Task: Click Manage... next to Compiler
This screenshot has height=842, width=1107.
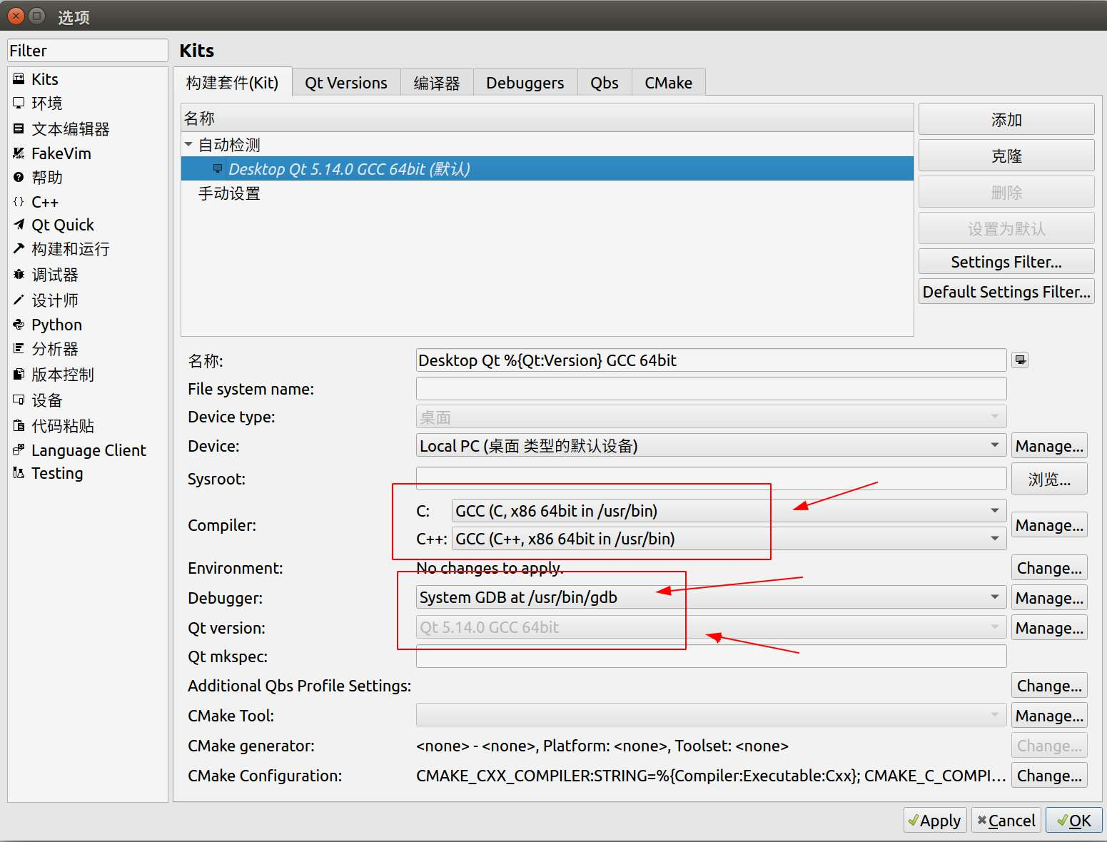Action: click(x=1049, y=525)
